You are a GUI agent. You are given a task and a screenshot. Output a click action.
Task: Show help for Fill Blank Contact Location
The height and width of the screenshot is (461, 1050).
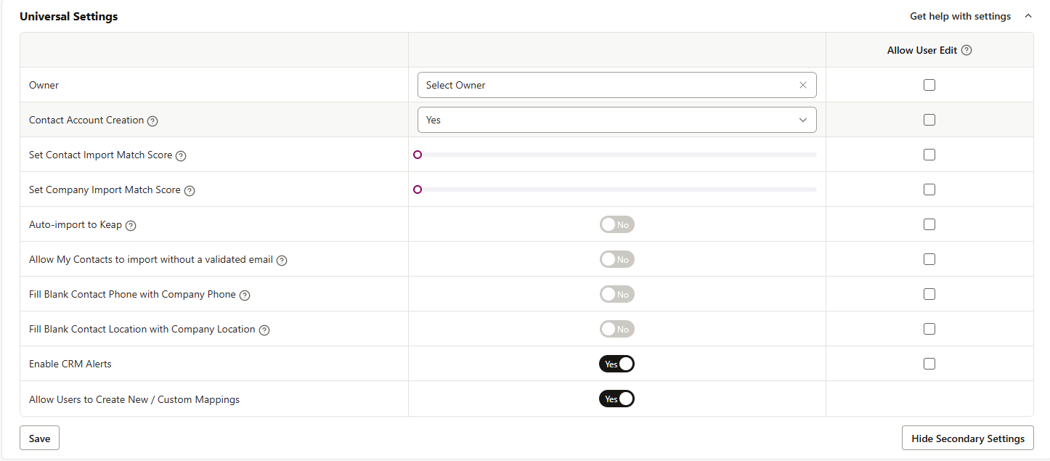pyautogui.click(x=264, y=330)
